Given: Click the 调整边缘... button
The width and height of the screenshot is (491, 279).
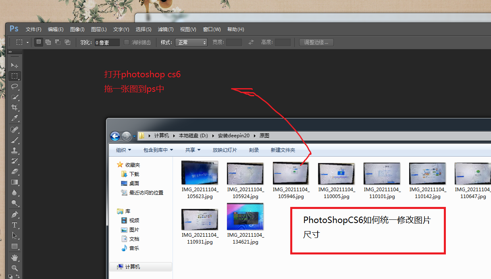Looking at the screenshot, I should 316,42.
